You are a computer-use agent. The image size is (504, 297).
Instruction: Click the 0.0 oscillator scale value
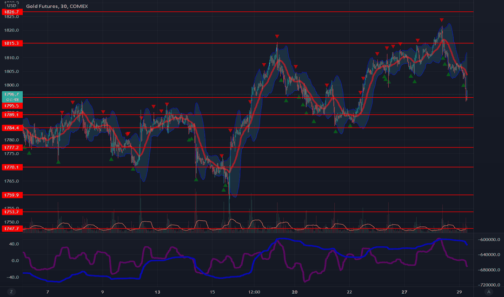click(x=15, y=260)
